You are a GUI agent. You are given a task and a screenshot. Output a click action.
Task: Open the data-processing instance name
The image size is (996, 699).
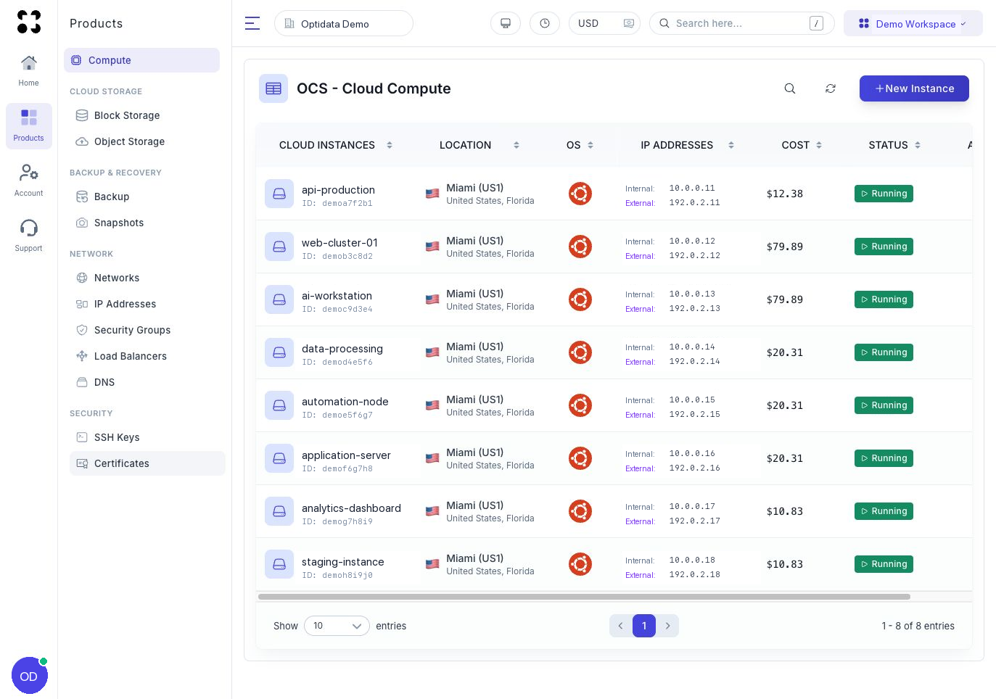point(342,349)
